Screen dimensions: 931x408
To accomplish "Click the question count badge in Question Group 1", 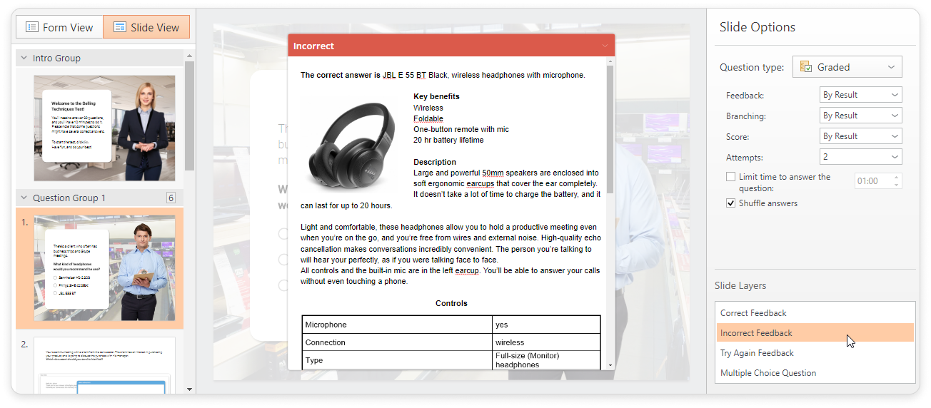I will click(x=171, y=198).
